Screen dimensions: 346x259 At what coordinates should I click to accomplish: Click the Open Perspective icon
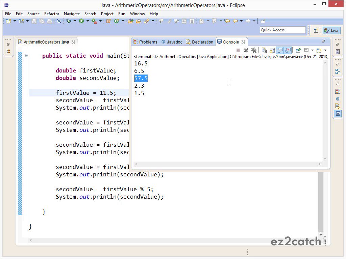tap(316, 30)
